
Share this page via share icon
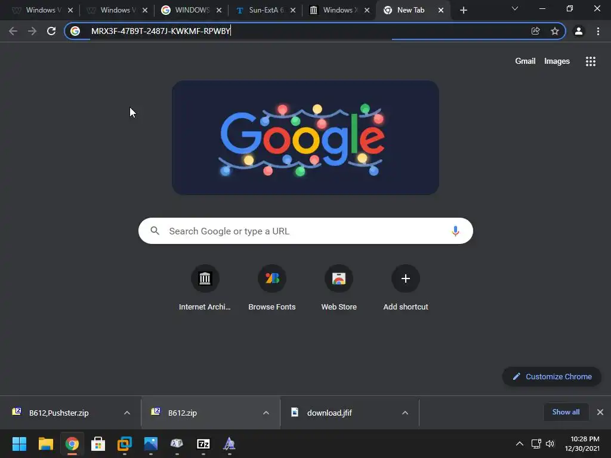[x=535, y=31]
